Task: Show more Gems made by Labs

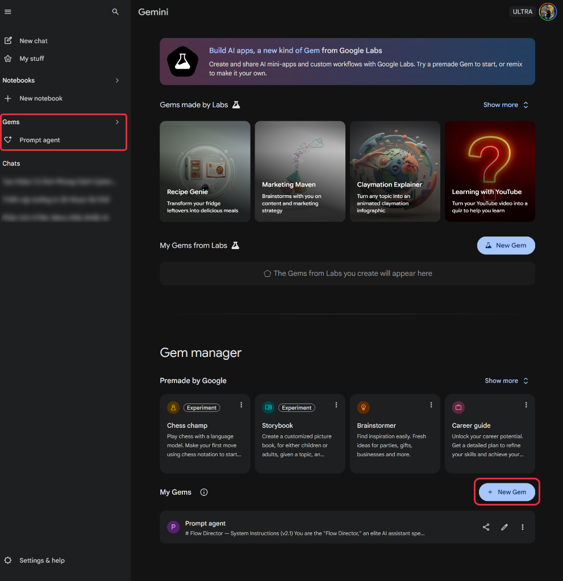Action: (x=506, y=105)
